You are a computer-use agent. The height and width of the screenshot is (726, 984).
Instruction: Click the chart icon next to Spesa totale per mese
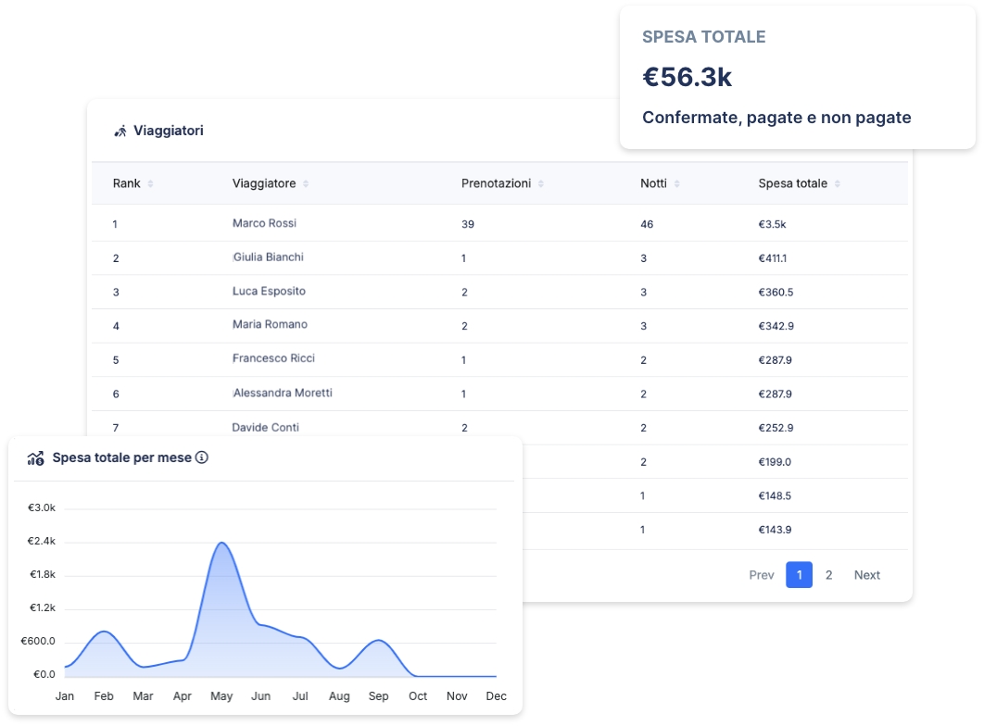tap(37, 457)
